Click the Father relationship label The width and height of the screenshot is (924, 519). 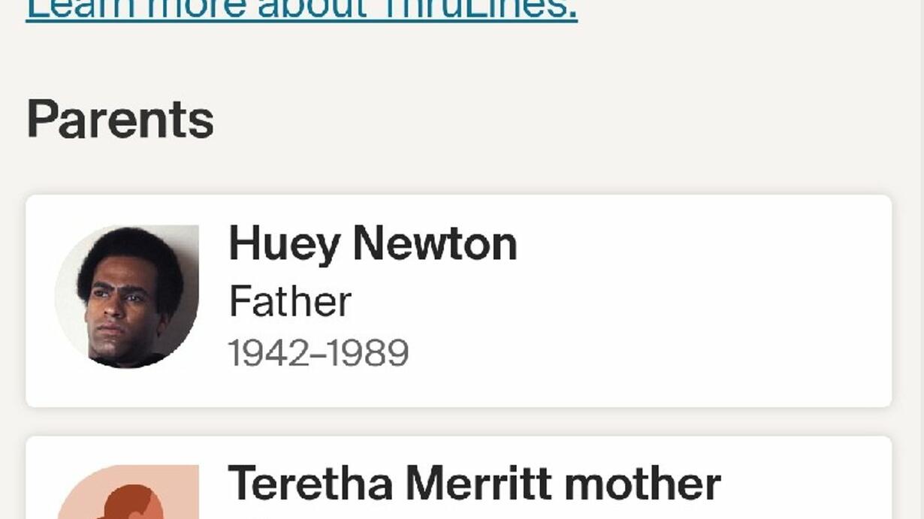tap(290, 301)
